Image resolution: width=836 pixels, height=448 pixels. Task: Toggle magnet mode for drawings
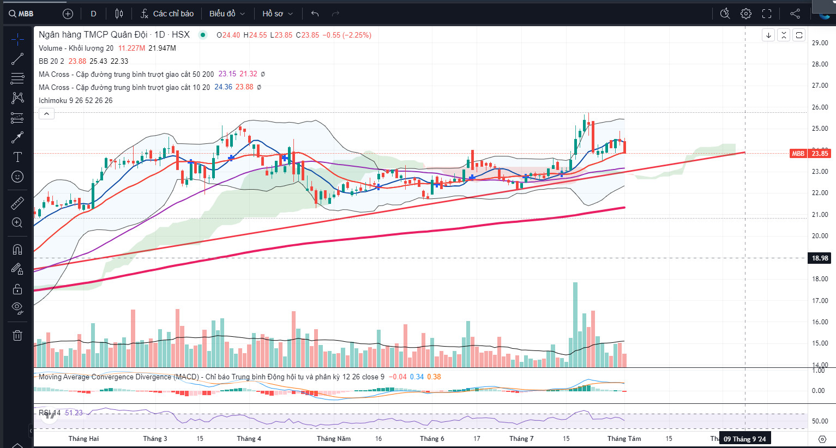[x=17, y=249]
